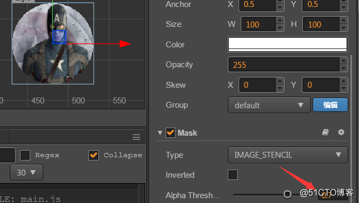
Task: Decrease Size H with down stepper
Action: pyautogui.click(x=343, y=28)
